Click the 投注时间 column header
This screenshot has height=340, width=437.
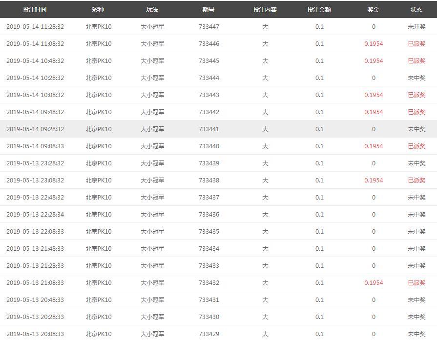[x=35, y=10]
